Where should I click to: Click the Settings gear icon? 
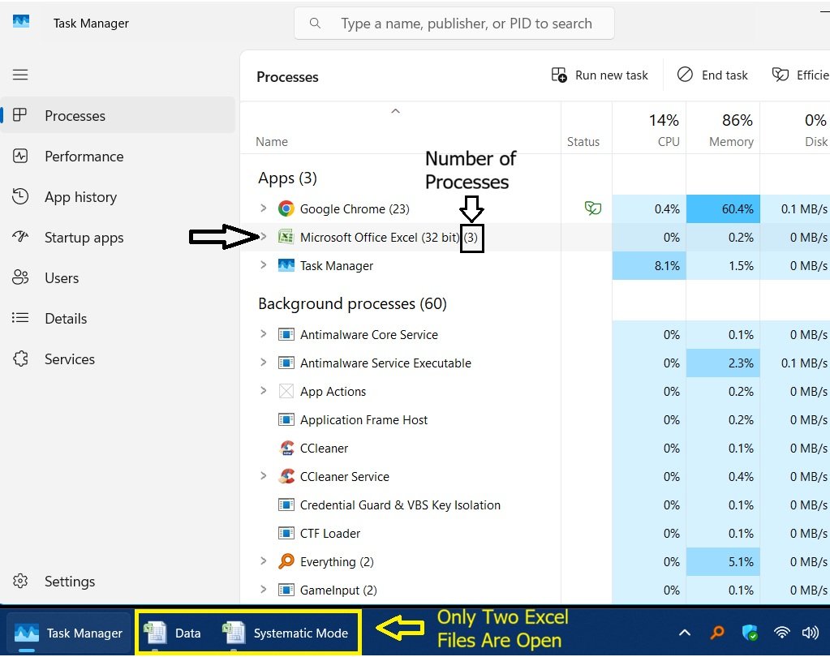(x=20, y=581)
